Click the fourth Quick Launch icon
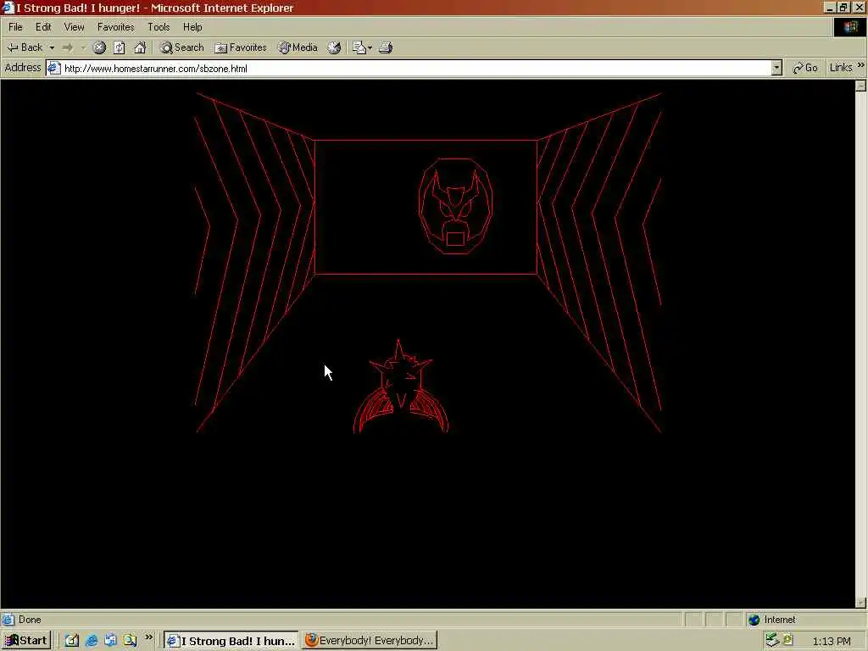 [x=130, y=641]
